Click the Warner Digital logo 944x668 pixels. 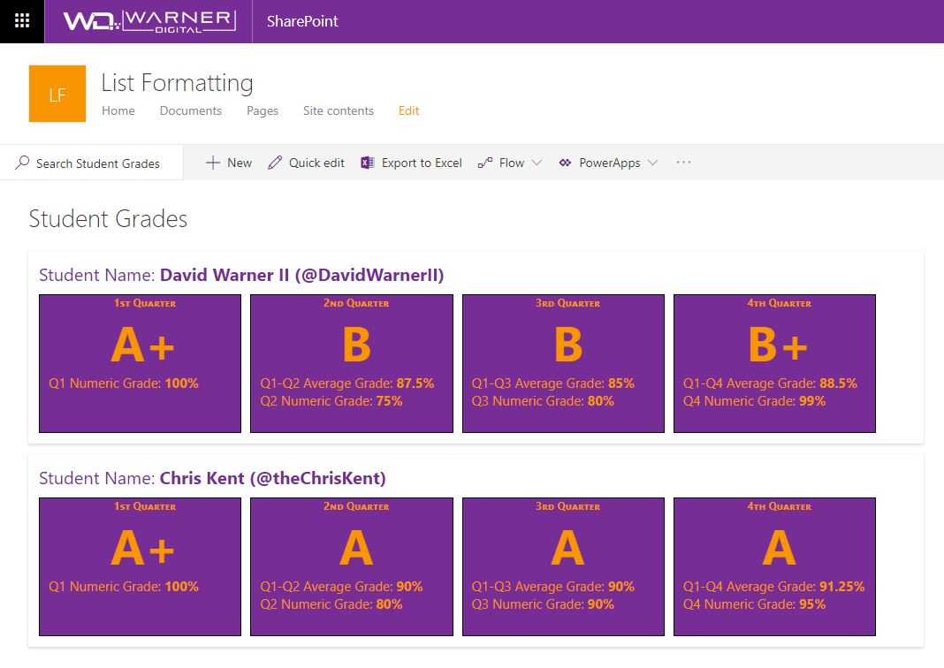click(x=149, y=21)
